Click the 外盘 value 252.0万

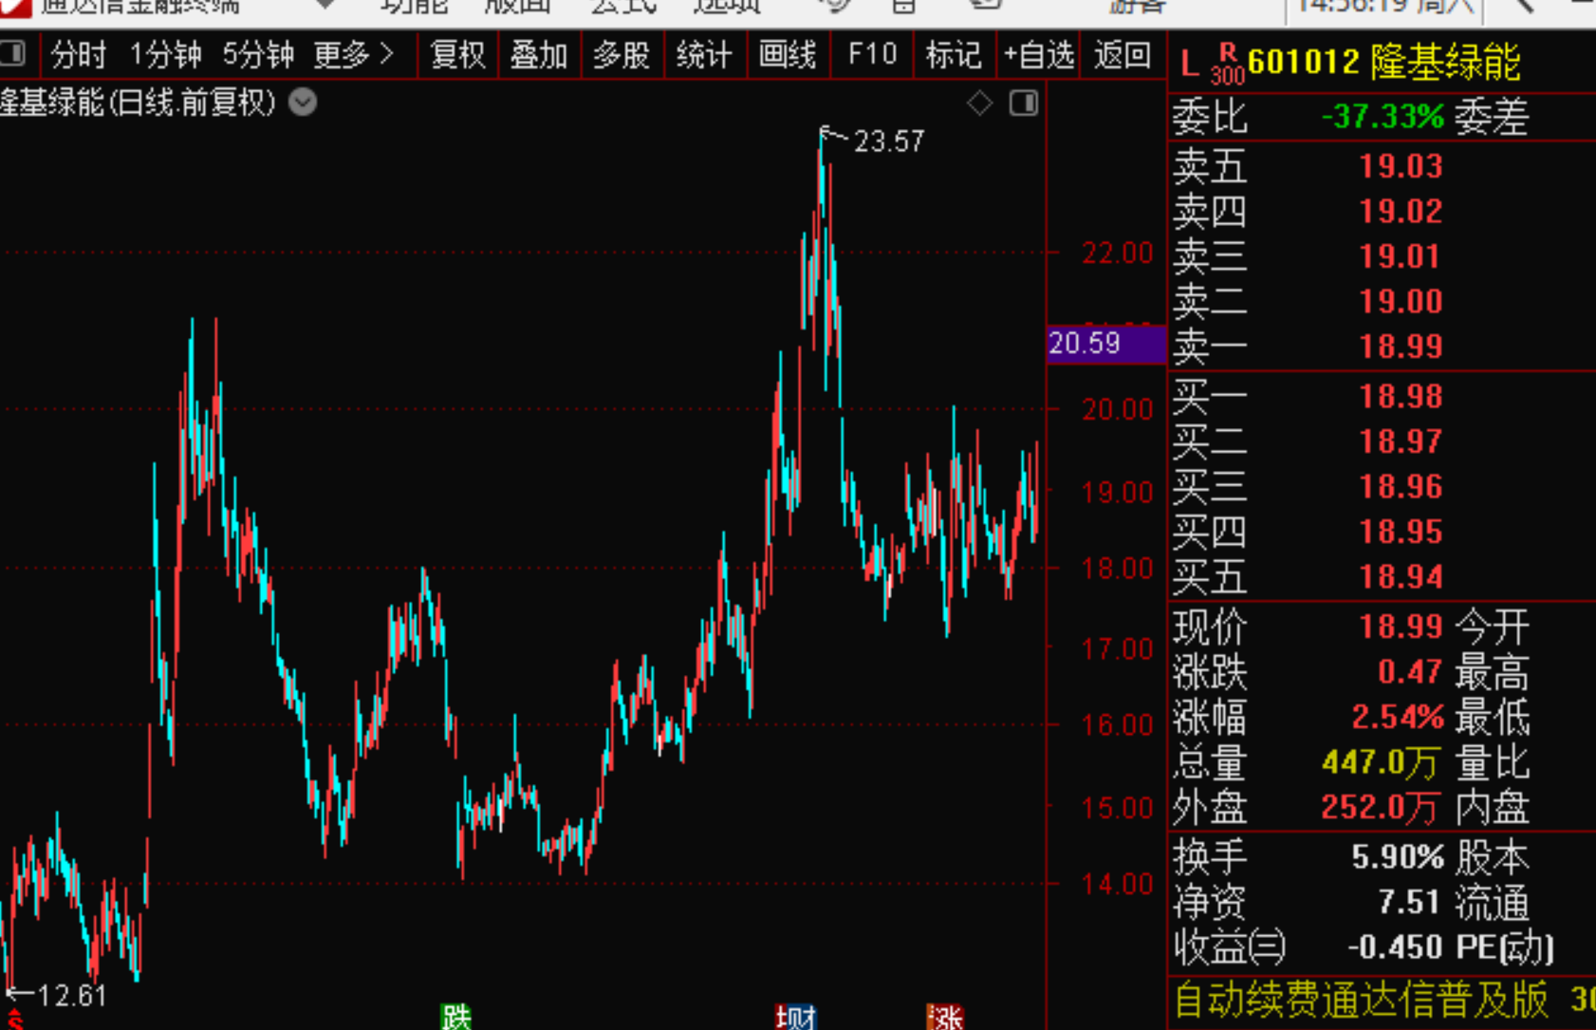click(x=1381, y=808)
